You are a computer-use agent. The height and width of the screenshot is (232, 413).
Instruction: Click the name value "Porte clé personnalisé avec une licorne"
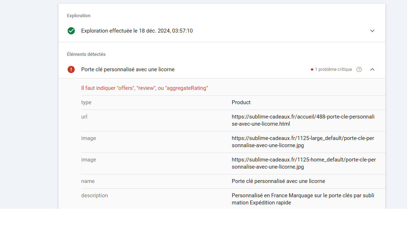(x=279, y=181)
